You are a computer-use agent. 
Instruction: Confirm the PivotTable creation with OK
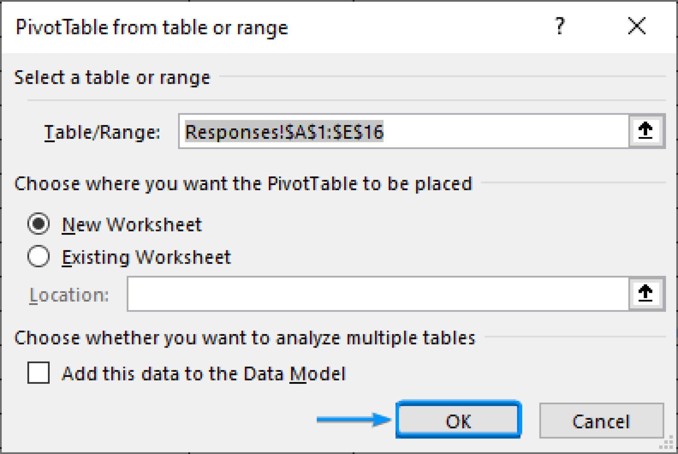[x=459, y=421]
